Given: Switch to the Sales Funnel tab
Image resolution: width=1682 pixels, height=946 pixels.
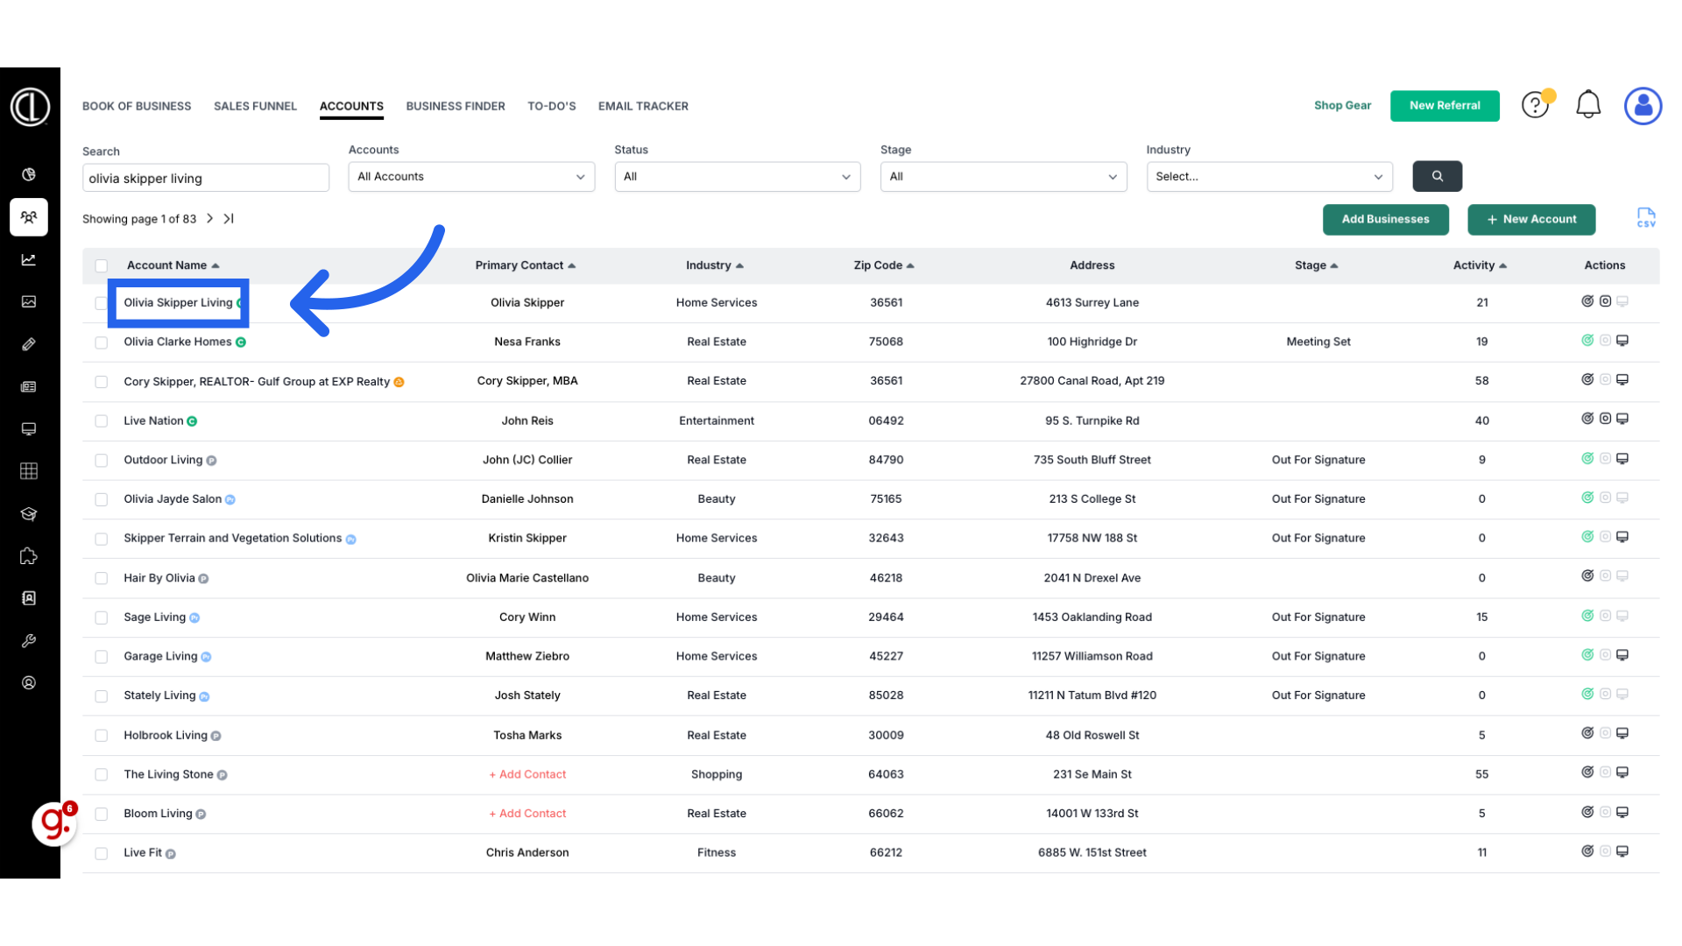Looking at the screenshot, I should point(255,106).
